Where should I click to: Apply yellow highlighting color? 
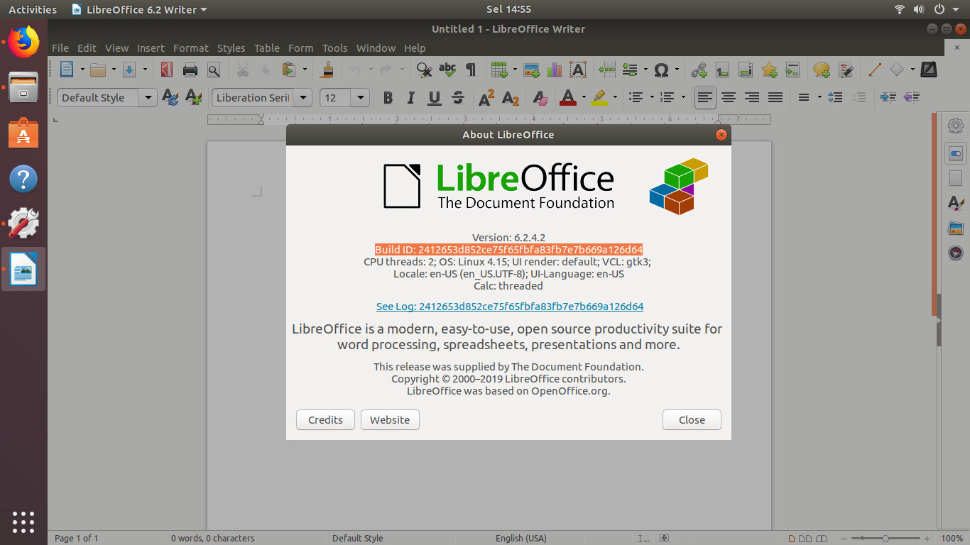599,97
